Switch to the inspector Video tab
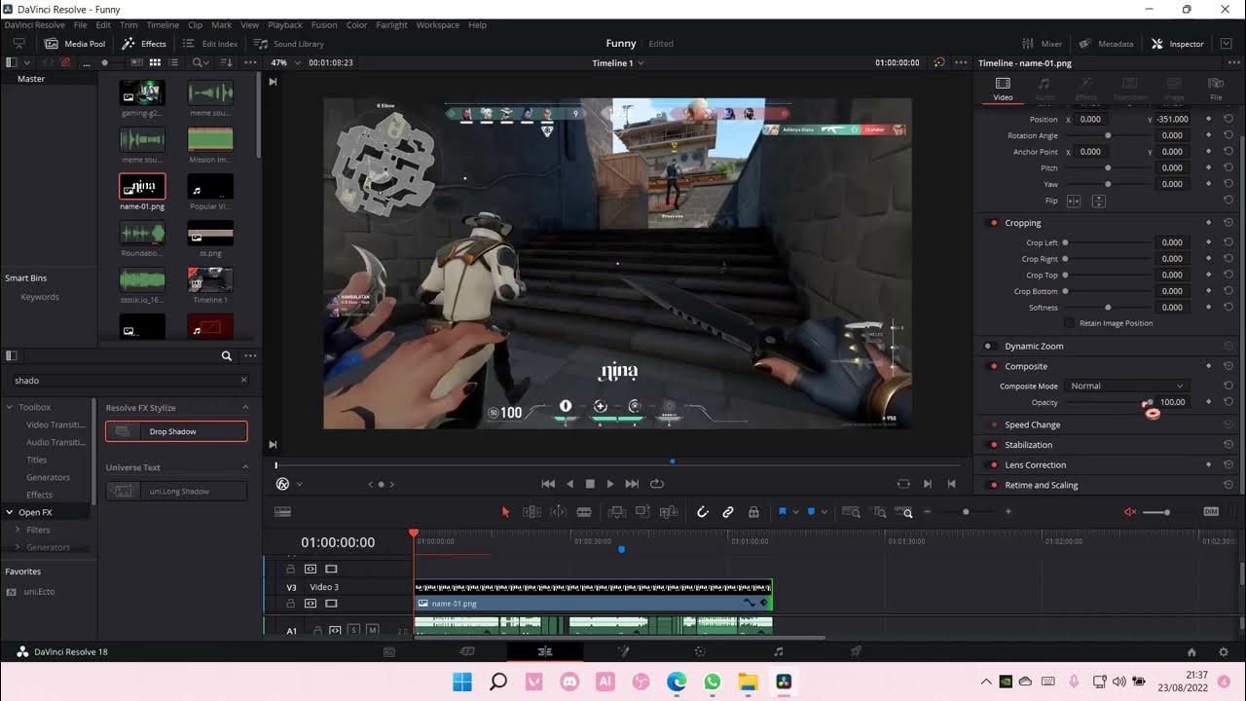Viewport: 1246px width, 701px height. tap(1003, 89)
